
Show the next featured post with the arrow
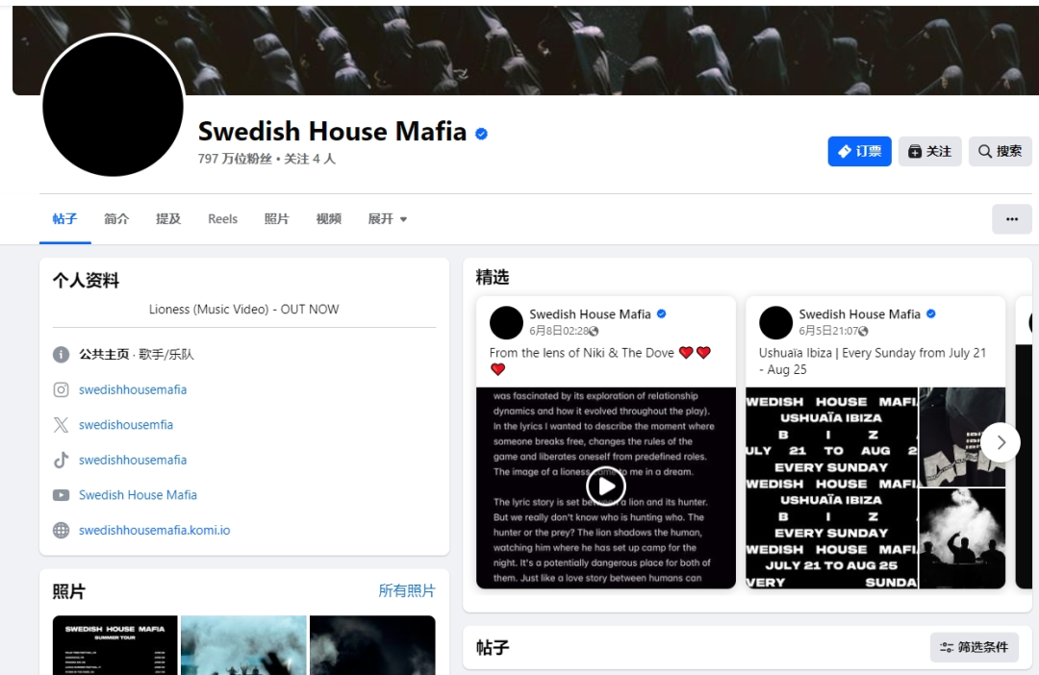(x=1001, y=442)
